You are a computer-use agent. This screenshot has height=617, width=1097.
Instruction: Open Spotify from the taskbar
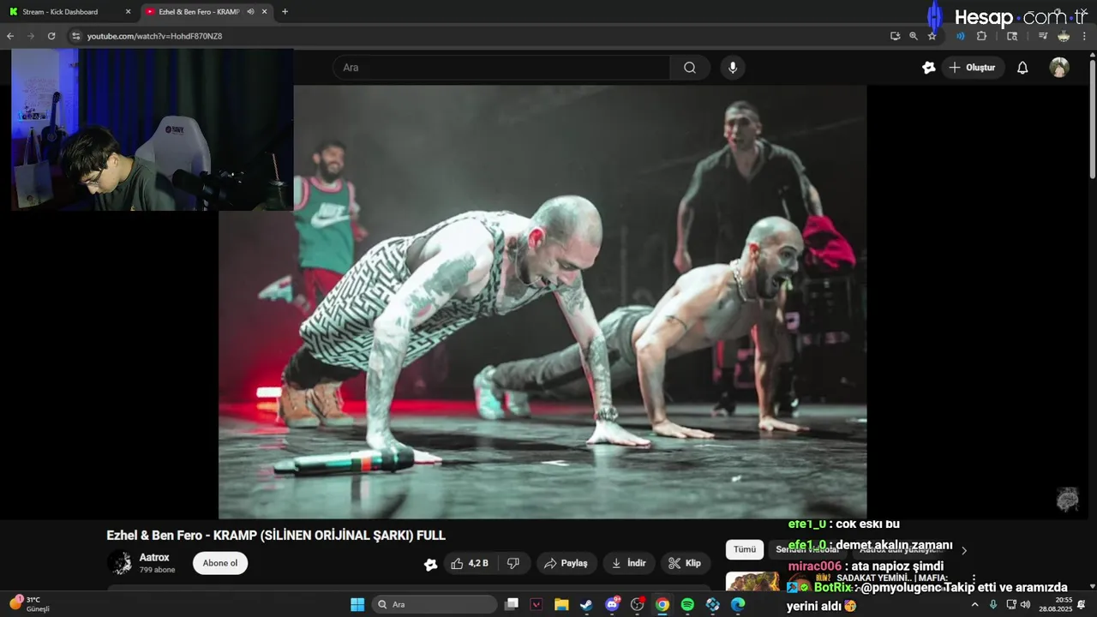pos(687,604)
